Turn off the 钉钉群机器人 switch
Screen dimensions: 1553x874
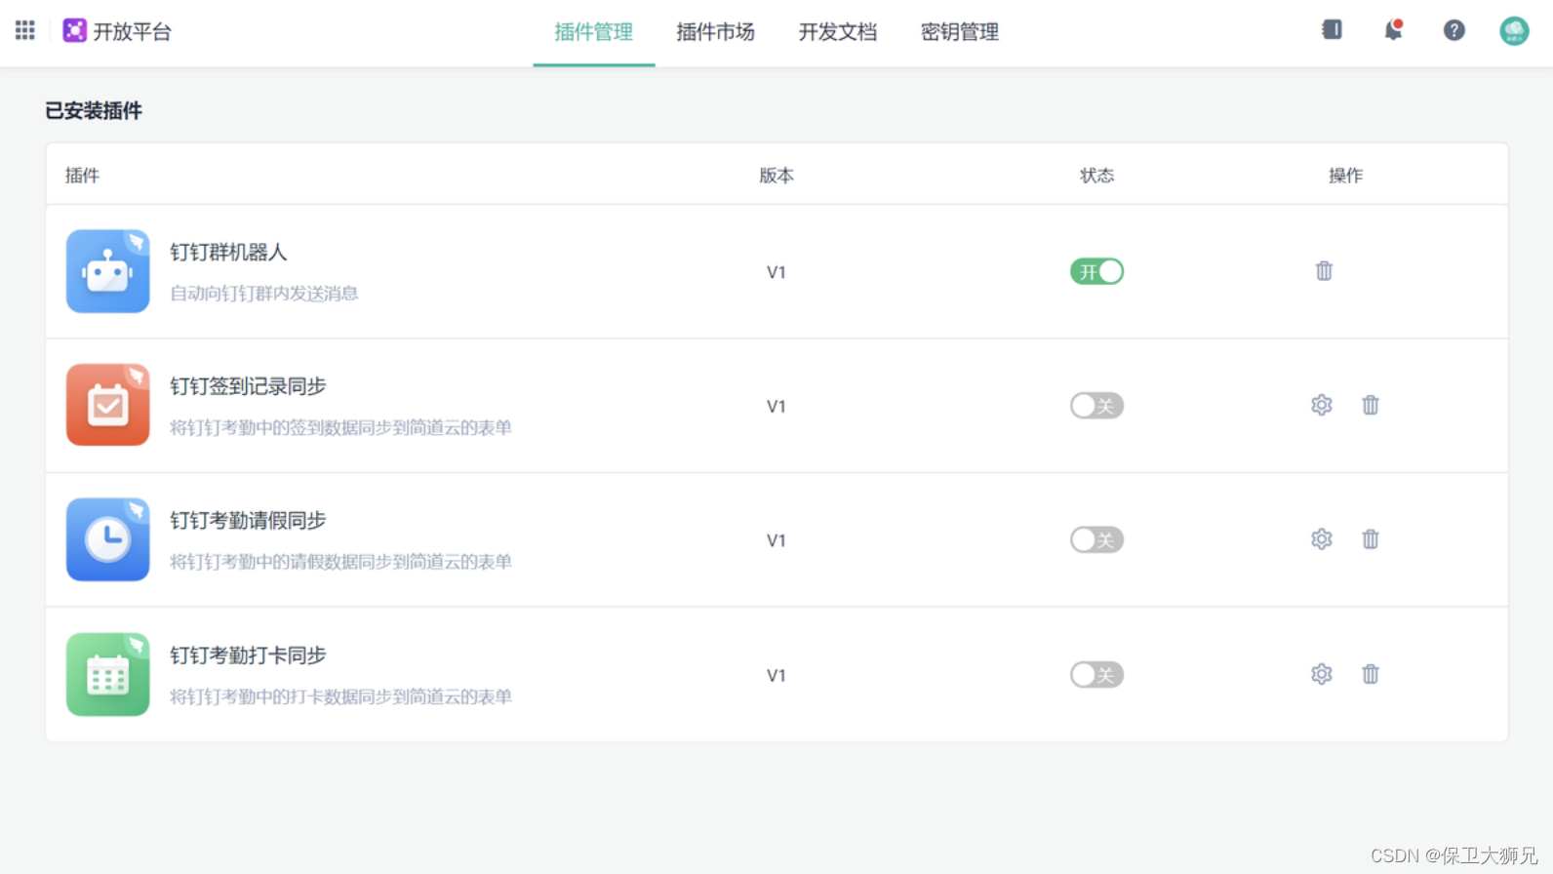click(x=1096, y=271)
